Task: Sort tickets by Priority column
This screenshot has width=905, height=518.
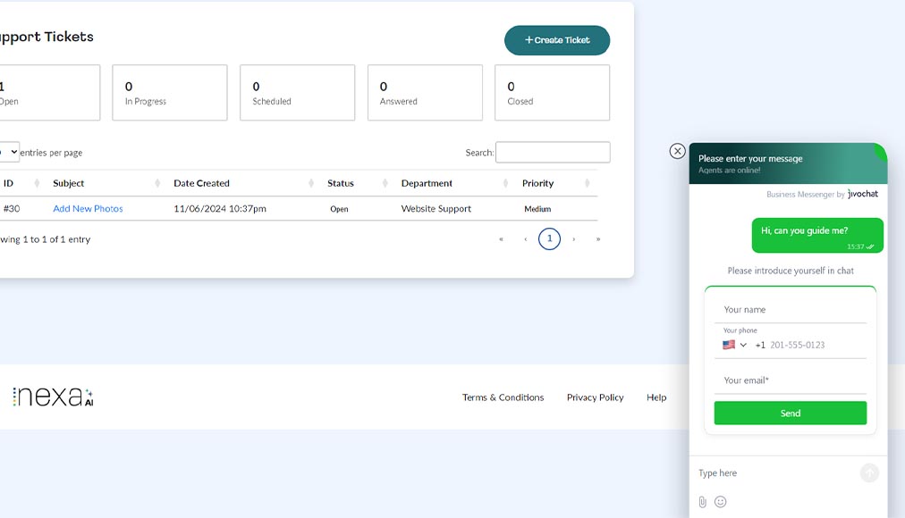Action: 588,183
